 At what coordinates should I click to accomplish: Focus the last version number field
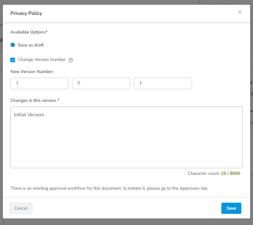click(163, 83)
